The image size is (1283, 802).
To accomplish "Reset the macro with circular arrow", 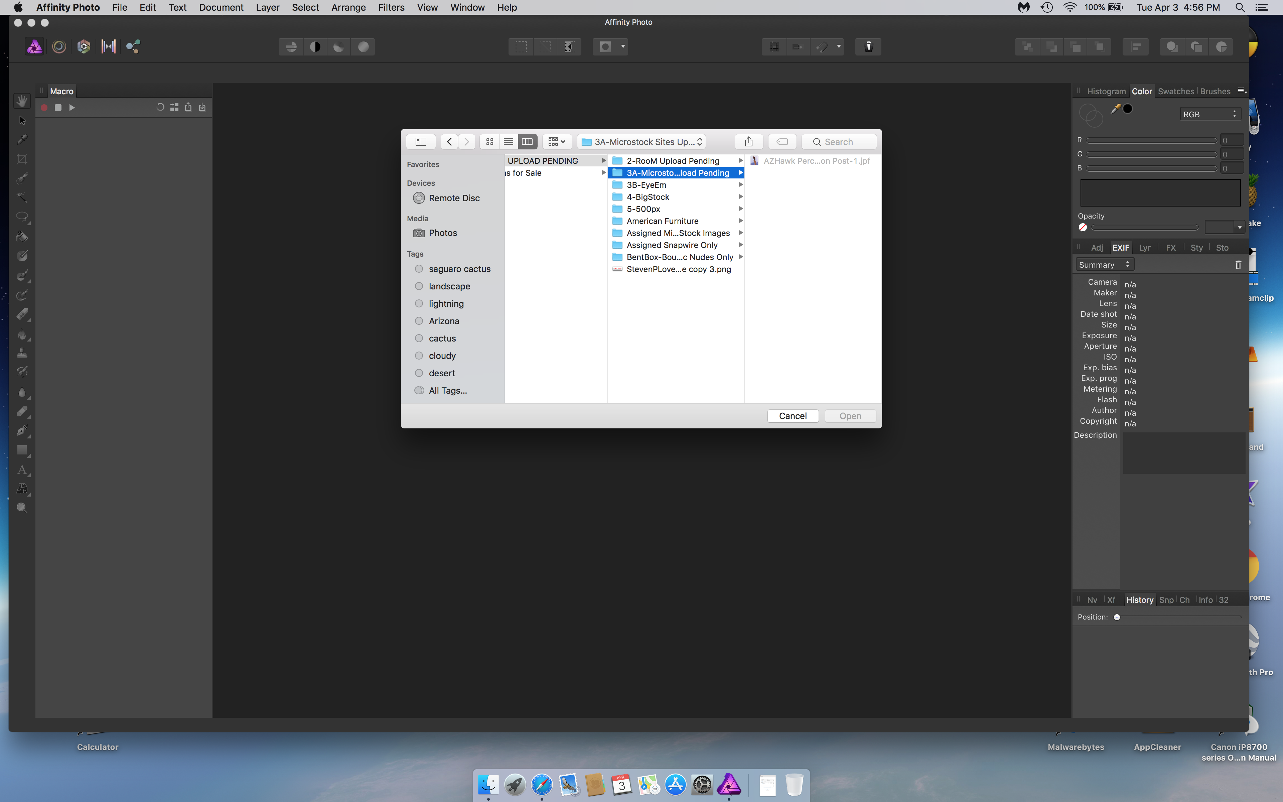I will (x=160, y=107).
